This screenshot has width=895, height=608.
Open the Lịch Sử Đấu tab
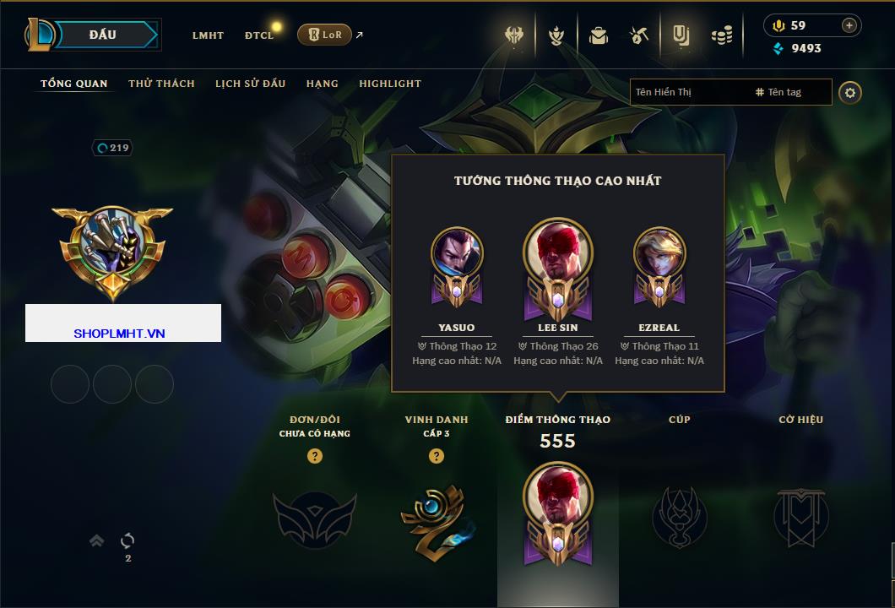[250, 84]
